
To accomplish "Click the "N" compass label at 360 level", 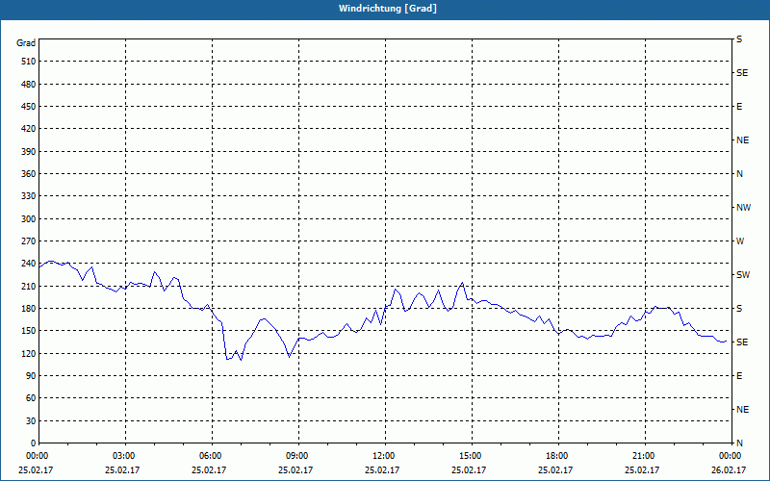I will [x=739, y=174].
